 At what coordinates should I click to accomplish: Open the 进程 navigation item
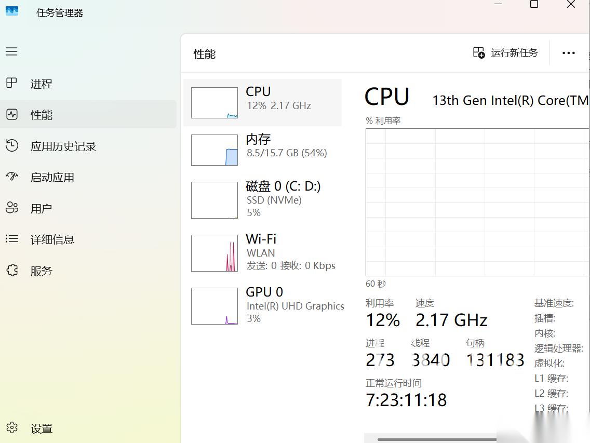point(88,83)
